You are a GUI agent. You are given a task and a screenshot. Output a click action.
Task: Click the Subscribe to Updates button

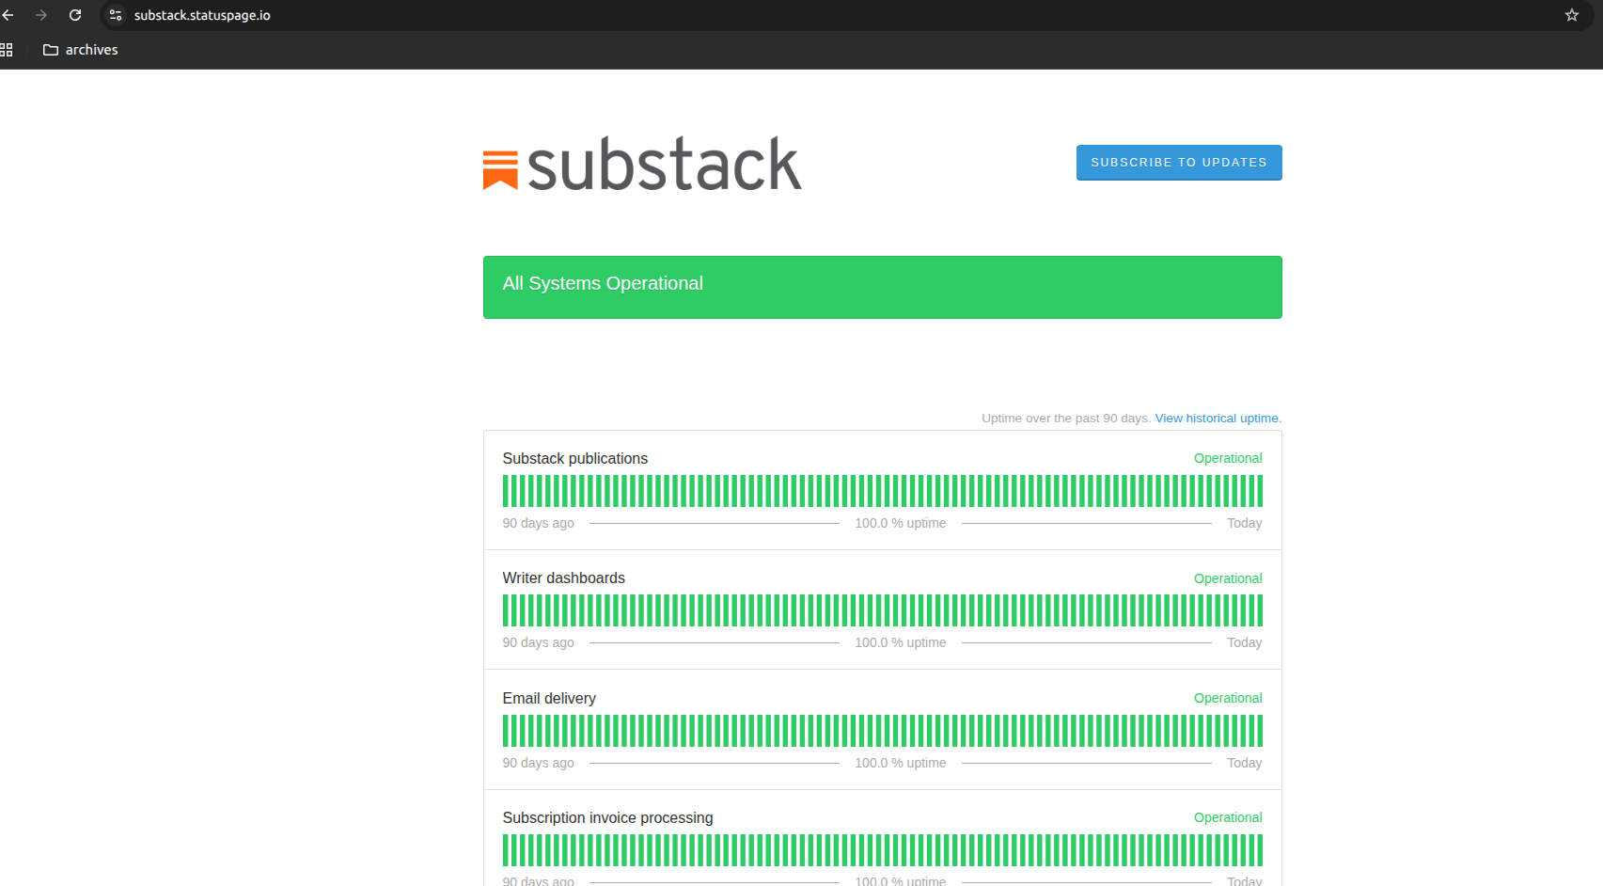click(1178, 162)
